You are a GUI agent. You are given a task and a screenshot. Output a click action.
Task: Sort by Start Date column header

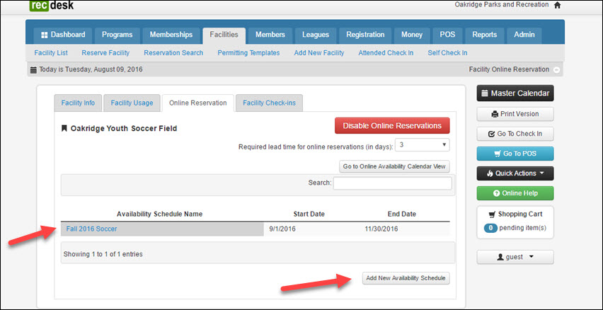click(309, 214)
